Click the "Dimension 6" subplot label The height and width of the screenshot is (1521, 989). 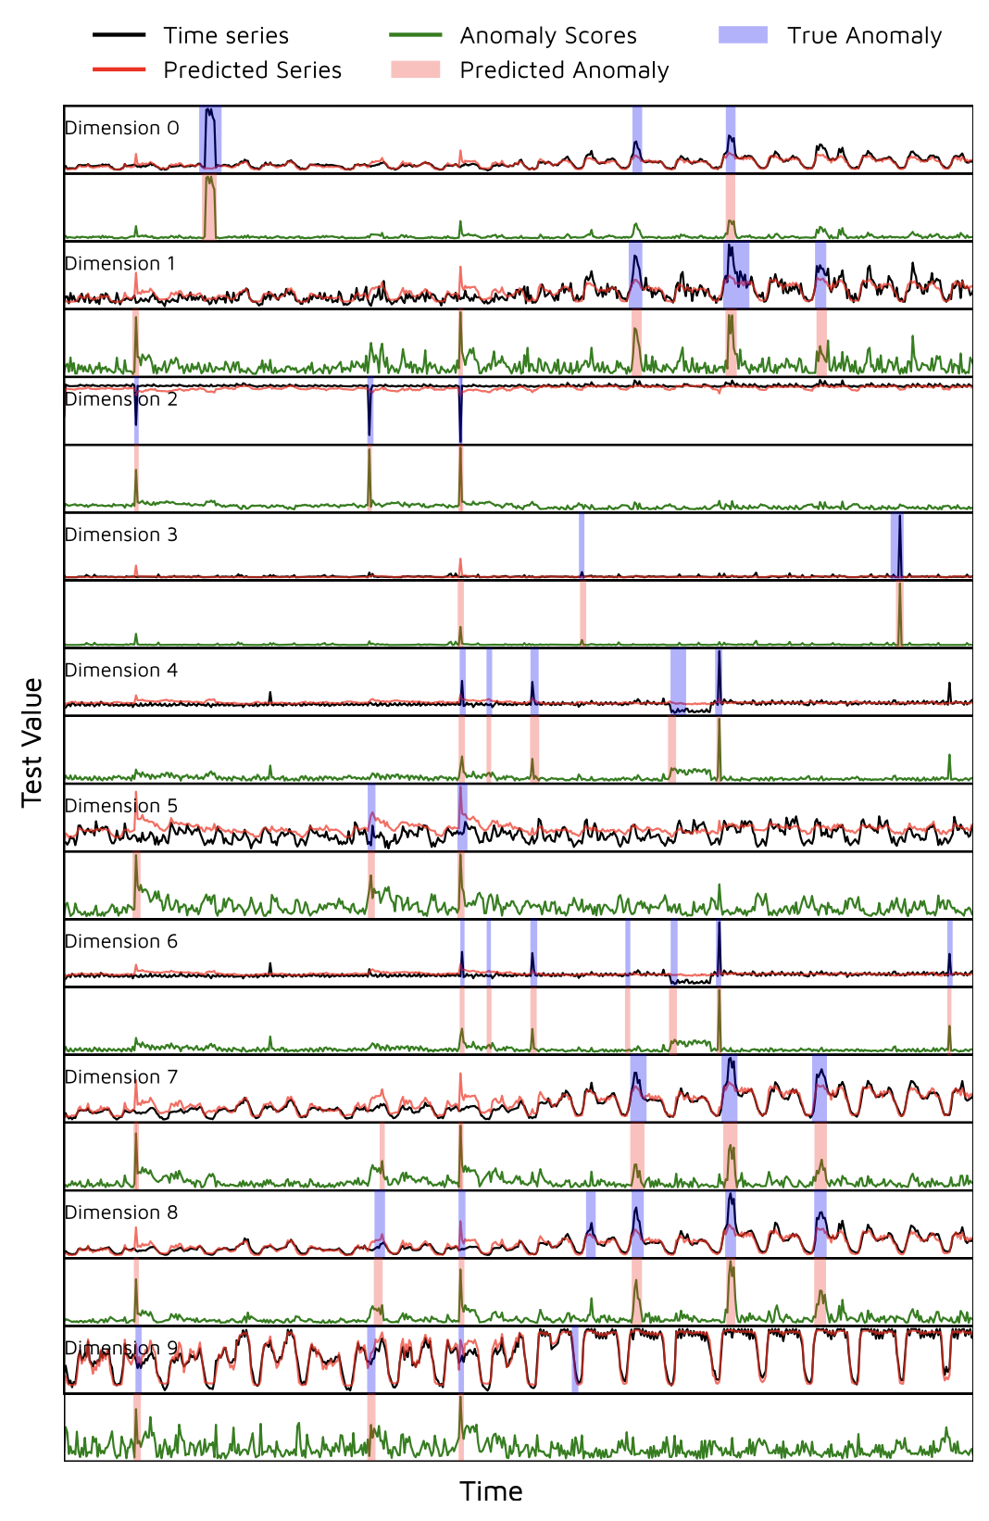point(121,941)
